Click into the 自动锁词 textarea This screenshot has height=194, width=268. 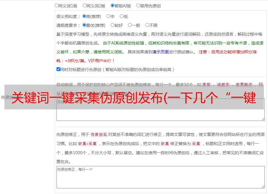point(161,110)
